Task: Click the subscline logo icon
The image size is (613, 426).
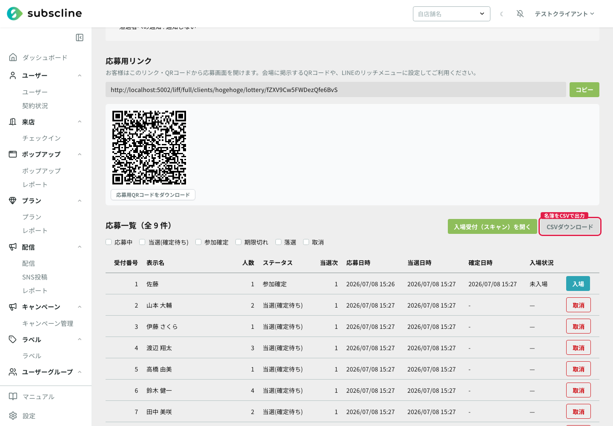Action: 15,14
